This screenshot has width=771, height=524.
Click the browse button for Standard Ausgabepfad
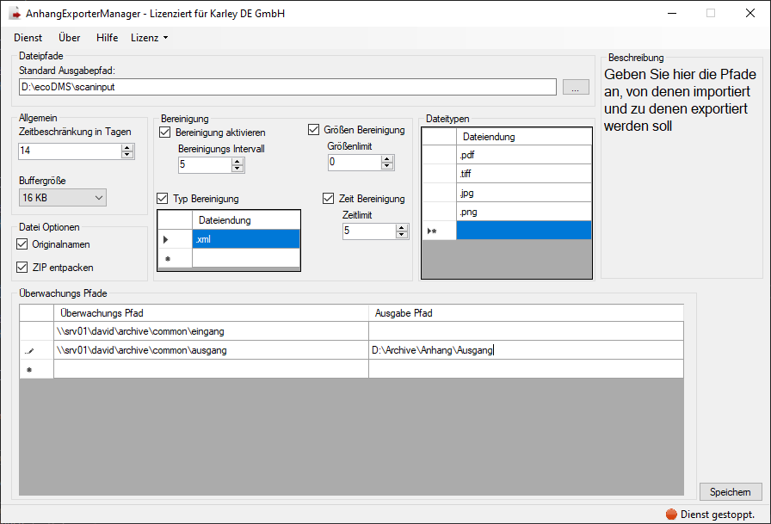coord(576,87)
